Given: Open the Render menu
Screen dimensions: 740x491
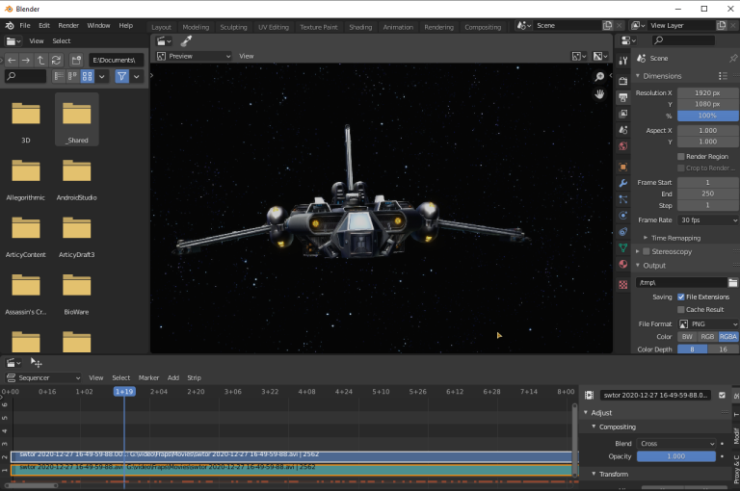Looking at the screenshot, I should pos(68,25).
